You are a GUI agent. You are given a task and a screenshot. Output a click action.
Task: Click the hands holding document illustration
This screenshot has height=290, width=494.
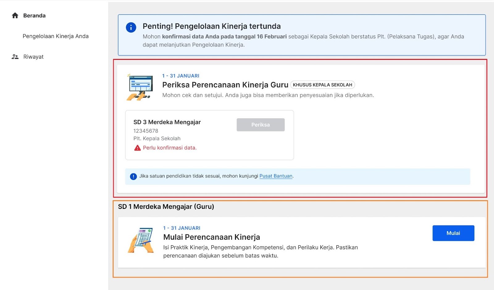click(x=141, y=240)
